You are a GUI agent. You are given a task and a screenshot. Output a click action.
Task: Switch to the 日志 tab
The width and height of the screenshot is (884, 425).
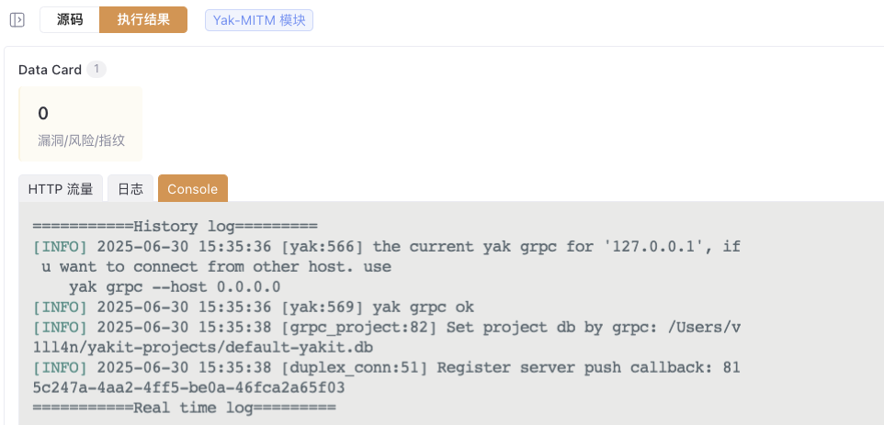pyautogui.click(x=130, y=188)
